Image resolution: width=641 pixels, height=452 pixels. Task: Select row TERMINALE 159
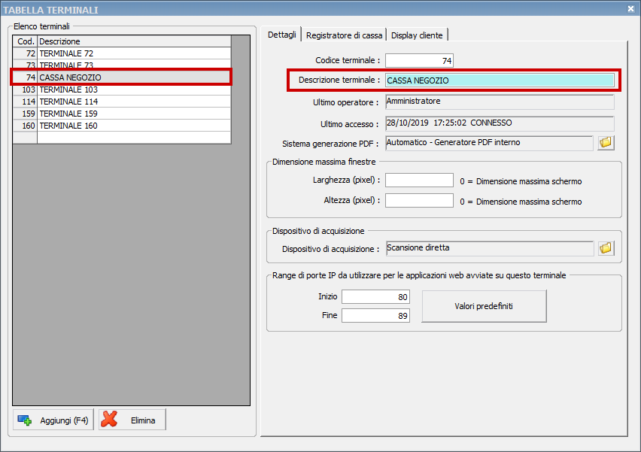[x=122, y=114]
